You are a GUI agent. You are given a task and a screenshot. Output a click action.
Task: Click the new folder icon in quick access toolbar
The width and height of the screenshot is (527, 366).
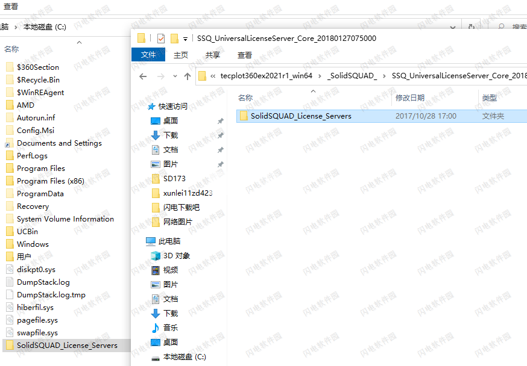(x=174, y=39)
